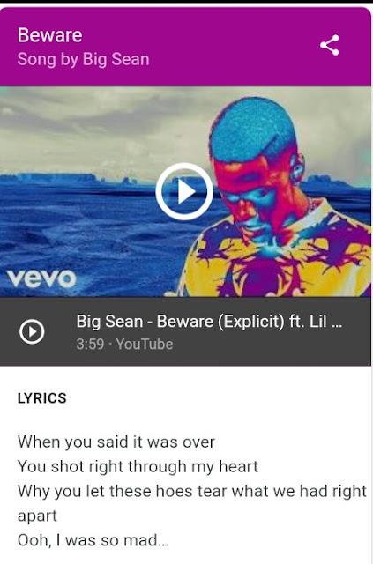Expand lyrics at 'Ooh, I was so mad…'
373x564 pixels.
[93, 540]
